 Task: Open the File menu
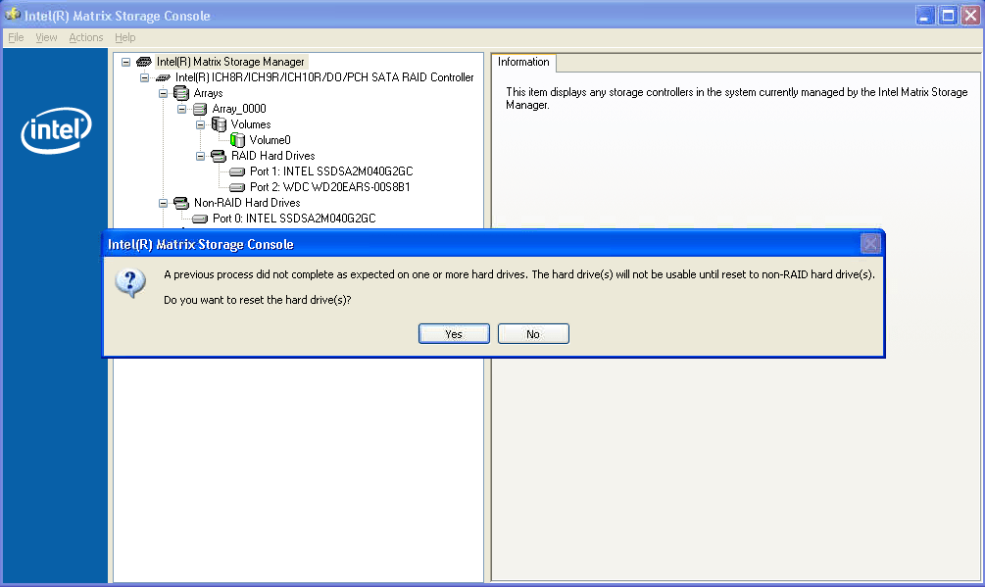[16, 37]
